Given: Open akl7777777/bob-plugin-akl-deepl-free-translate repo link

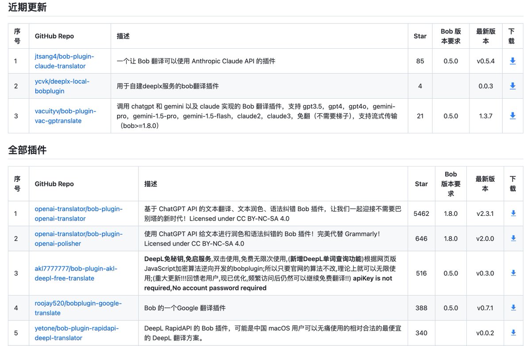Looking at the screenshot, I should tap(76, 273).
